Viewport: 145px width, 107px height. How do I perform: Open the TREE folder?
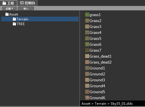pos(19,24)
